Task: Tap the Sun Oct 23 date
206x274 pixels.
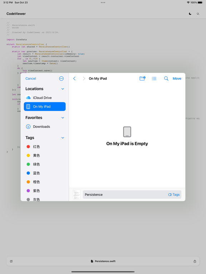Action: [x=21, y=2]
